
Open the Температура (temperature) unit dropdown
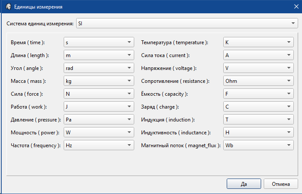pyautogui.click(x=259, y=42)
